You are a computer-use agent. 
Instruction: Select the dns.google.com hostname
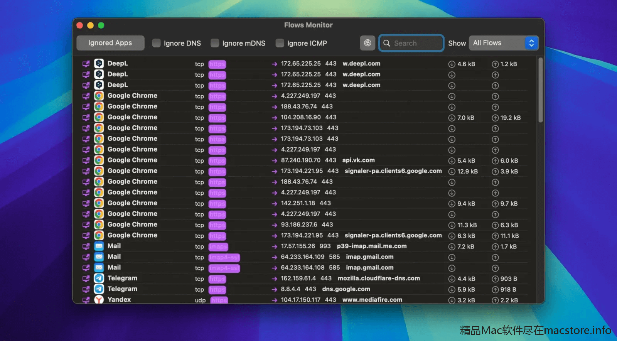[x=346, y=289]
